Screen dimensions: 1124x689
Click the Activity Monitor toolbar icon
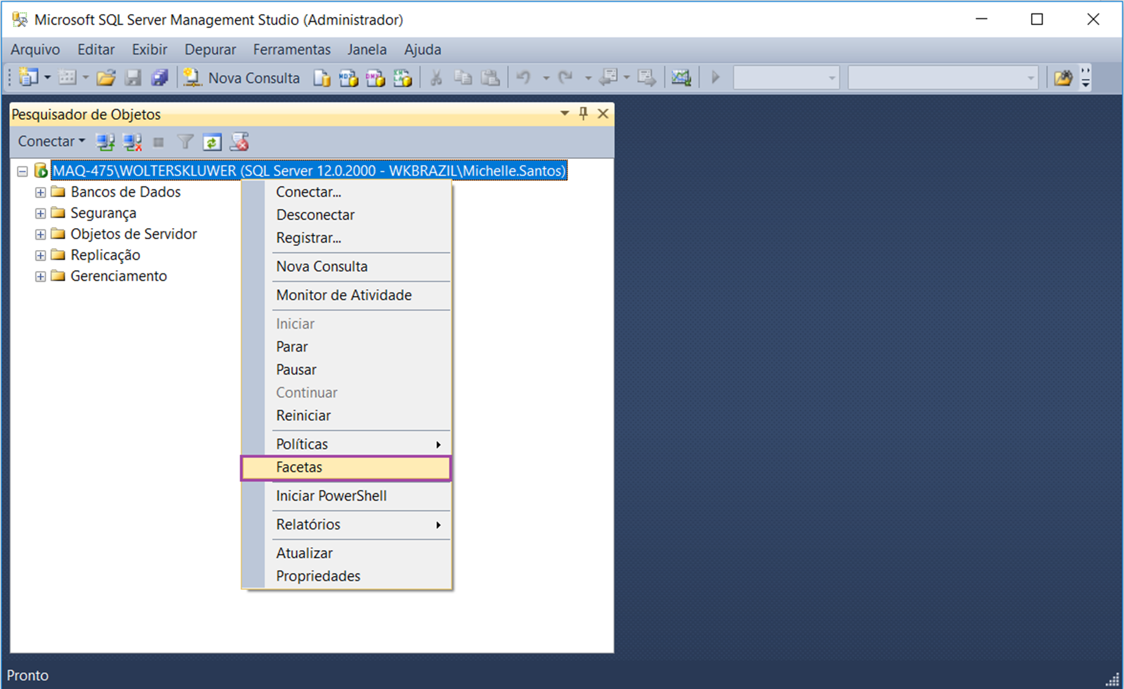point(681,78)
